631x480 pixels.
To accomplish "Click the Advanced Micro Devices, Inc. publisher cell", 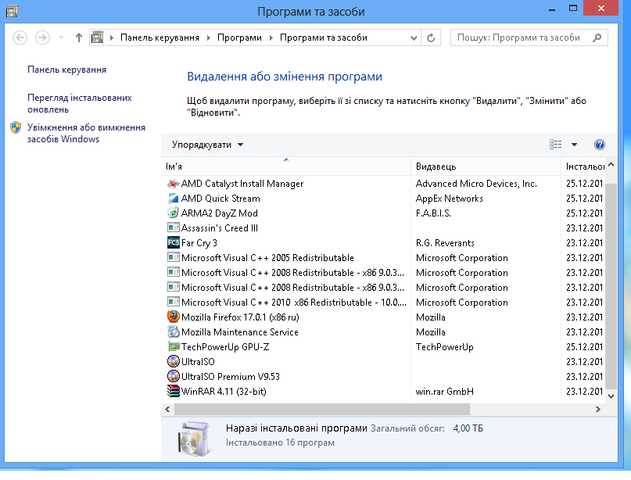I will click(x=476, y=184).
